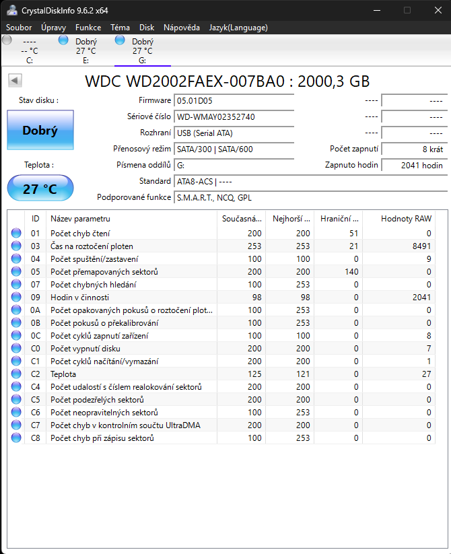Open the Disk menu
Viewport: 451px width, 554px height.
tap(147, 28)
